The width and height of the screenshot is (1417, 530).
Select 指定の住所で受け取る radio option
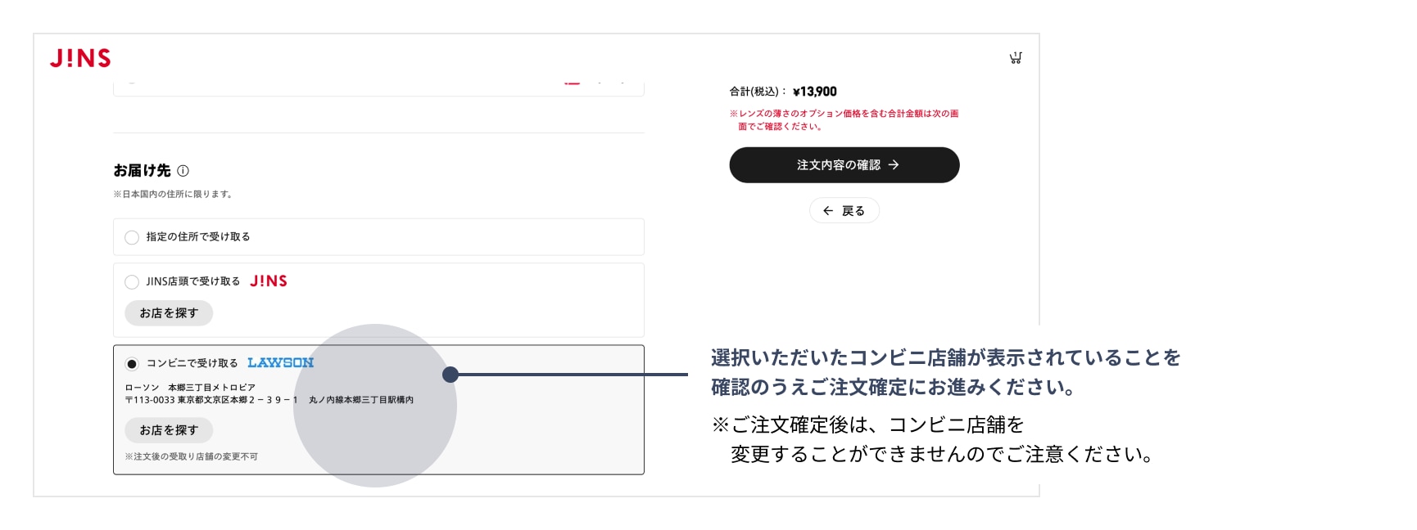[132, 236]
